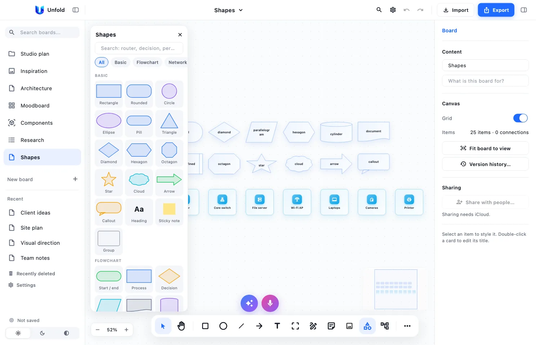
Task: Insert an image from the toolbar
Action: click(349, 326)
